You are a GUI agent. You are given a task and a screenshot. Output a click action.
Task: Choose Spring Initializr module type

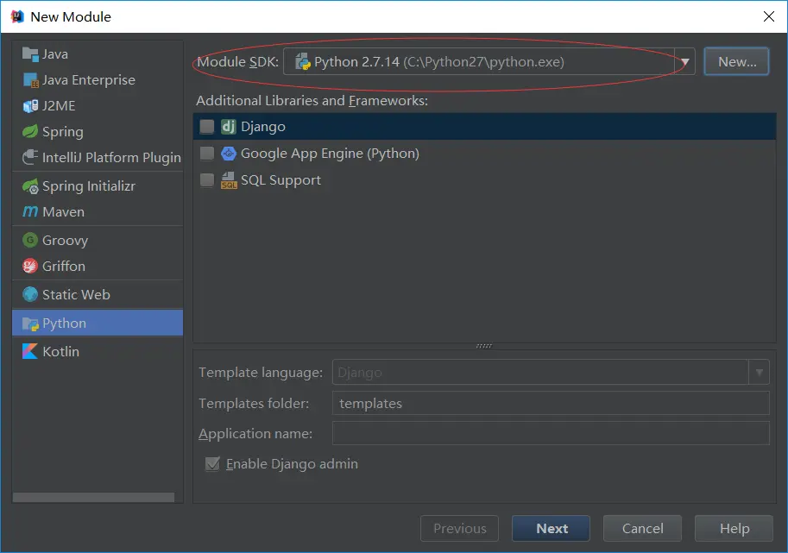(x=98, y=186)
